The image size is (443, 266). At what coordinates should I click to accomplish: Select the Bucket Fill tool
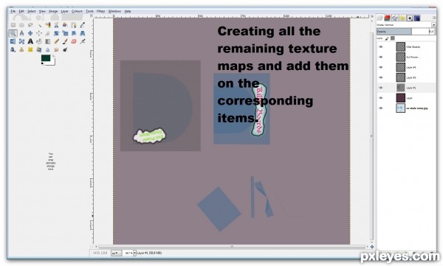click(x=39, y=41)
